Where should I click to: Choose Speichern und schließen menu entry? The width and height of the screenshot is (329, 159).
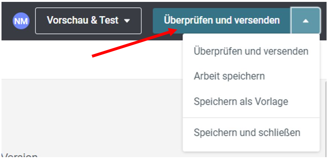251,132
